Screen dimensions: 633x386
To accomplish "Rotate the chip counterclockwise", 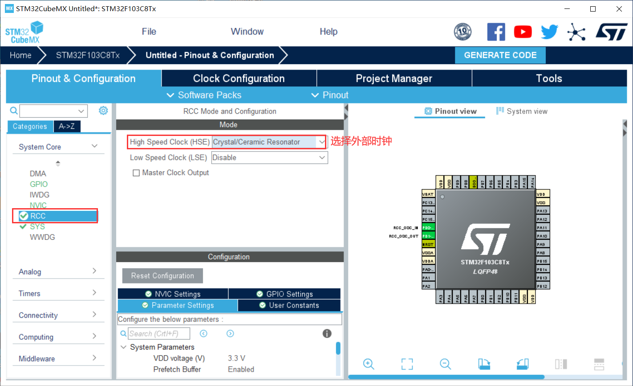I will coord(522,364).
